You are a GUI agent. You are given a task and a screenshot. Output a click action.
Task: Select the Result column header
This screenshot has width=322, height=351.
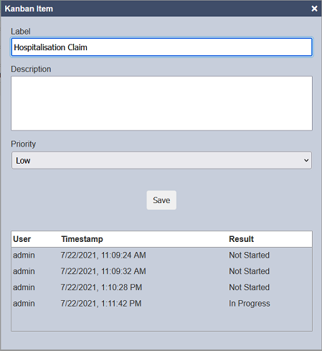241,239
